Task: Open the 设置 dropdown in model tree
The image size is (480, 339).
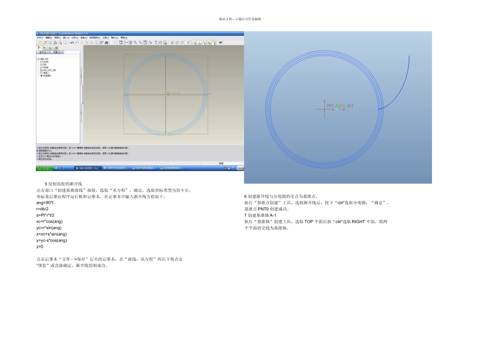Action: coord(57,52)
